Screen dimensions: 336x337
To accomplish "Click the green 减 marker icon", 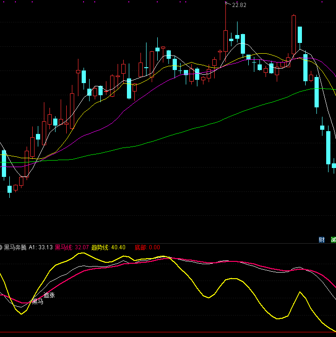I will pyautogui.click(x=333, y=239).
